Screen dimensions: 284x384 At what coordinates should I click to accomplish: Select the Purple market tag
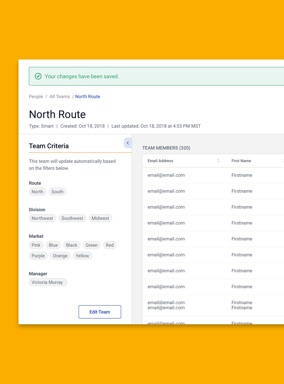[x=38, y=256]
